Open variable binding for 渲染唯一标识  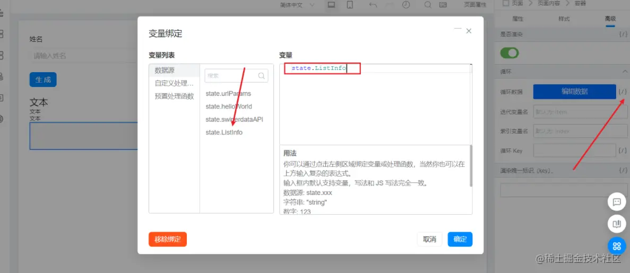tap(623, 170)
